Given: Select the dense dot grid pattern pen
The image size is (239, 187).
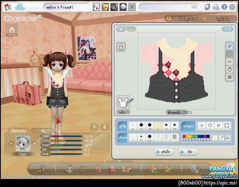Looking at the screenshot, I should tap(166, 138).
